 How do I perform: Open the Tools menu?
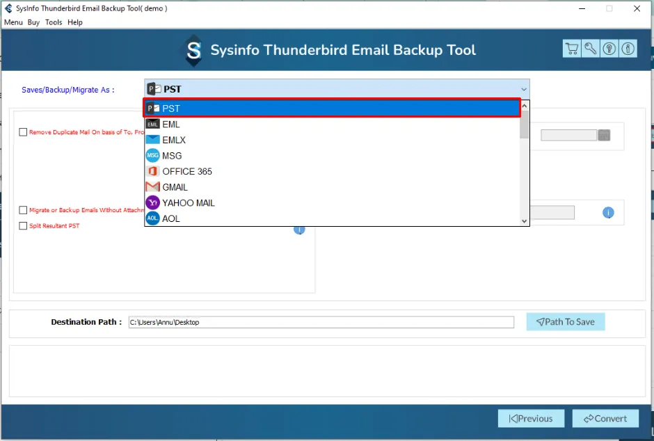pyautogui.click(x=54, y=22)
